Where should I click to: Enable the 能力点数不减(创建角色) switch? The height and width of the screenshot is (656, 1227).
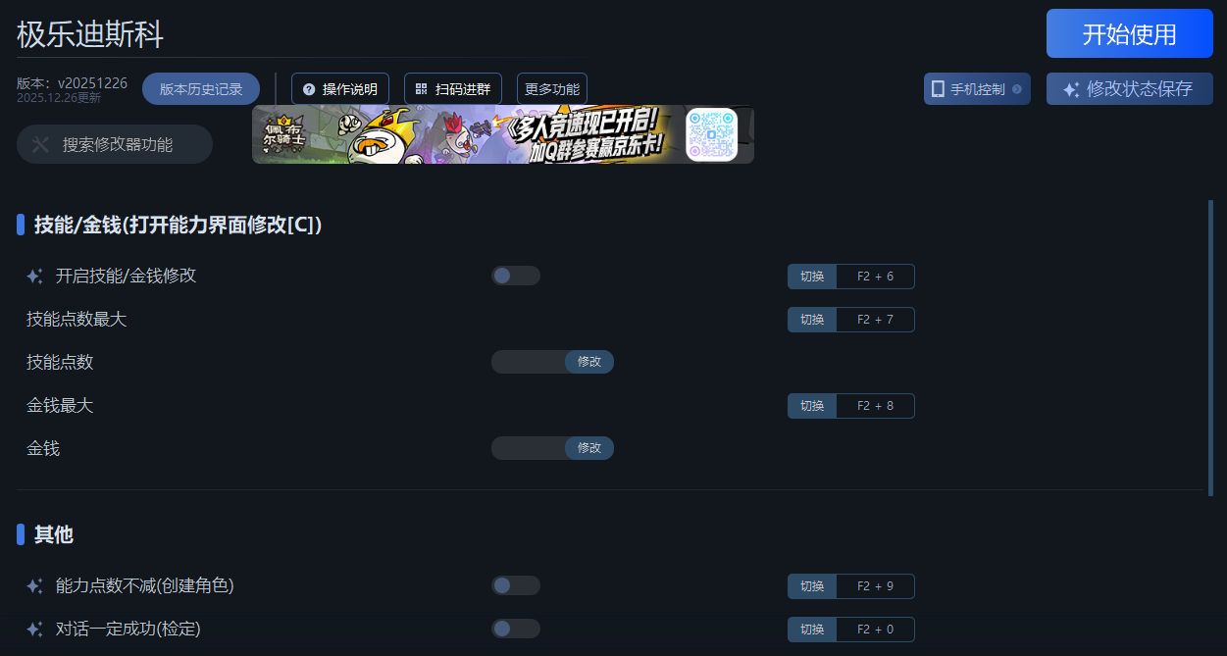pyautogui.click(x=516, y=585)
